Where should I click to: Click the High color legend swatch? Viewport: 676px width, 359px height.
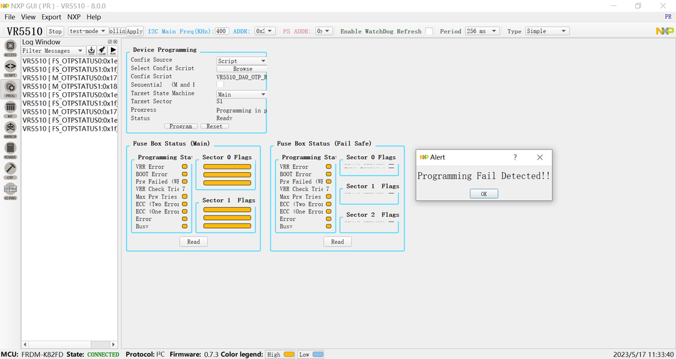tap(290, 355)
